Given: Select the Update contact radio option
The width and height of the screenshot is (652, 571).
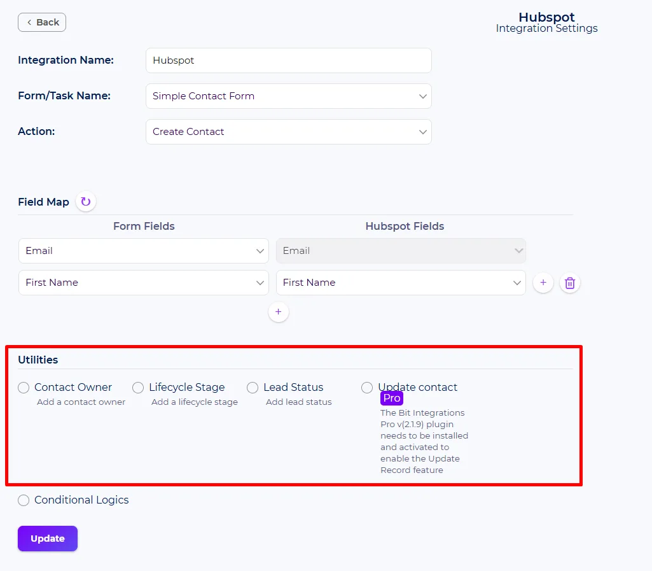Looking at the screenshot, I should click(367, 388).
